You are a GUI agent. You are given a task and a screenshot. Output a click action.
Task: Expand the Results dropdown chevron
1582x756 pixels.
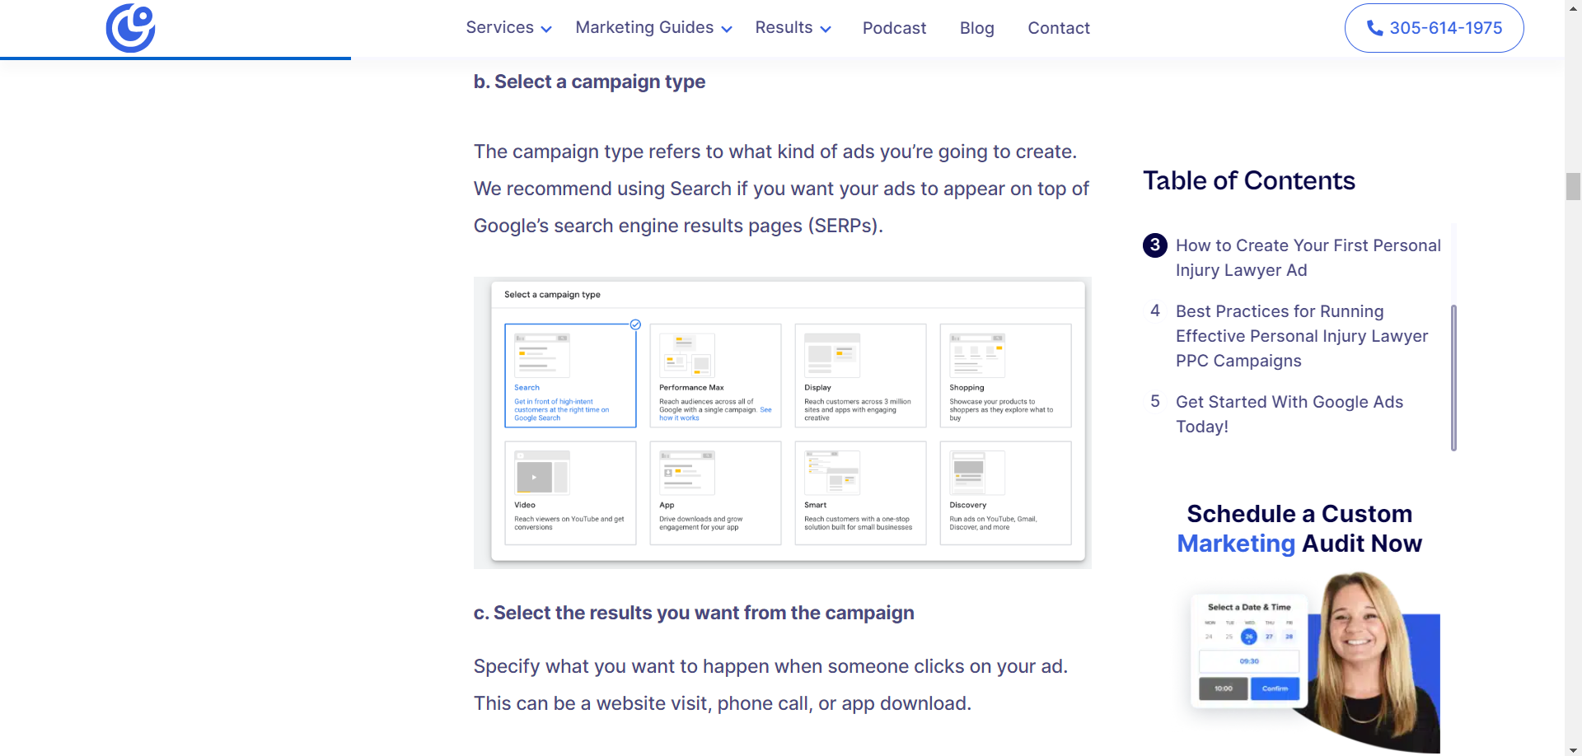pyautogui.click(x=826, y=29)
